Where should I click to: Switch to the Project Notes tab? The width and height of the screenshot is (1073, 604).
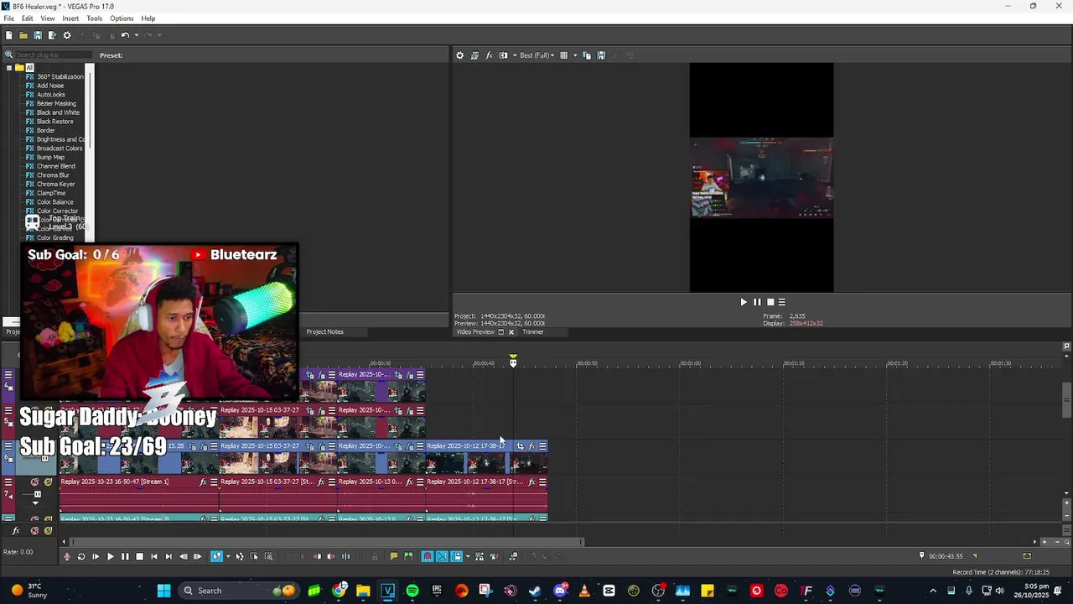[325, 332]
